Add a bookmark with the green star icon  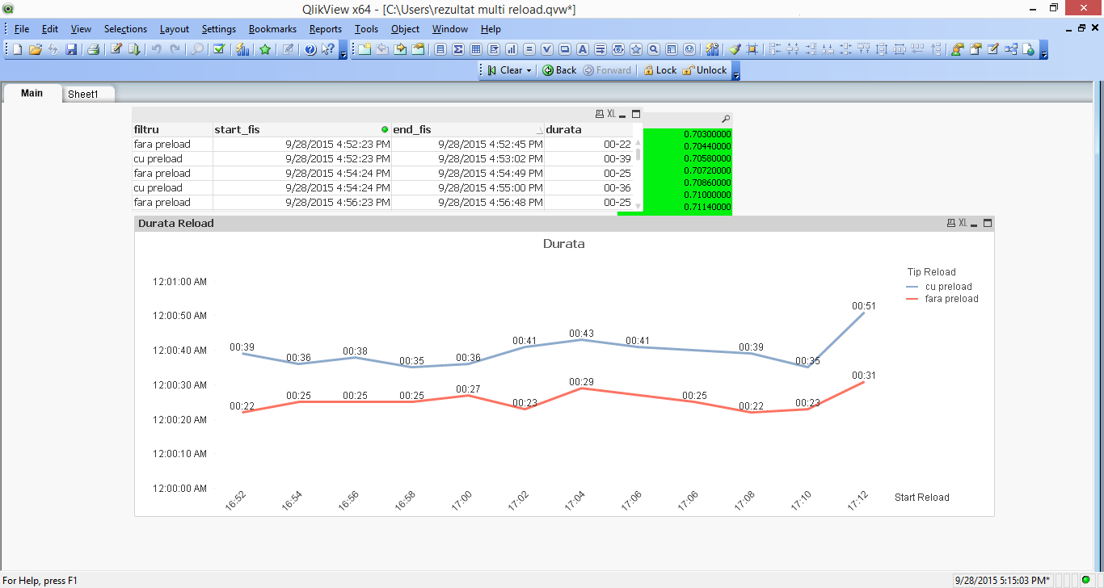point(264,49)
